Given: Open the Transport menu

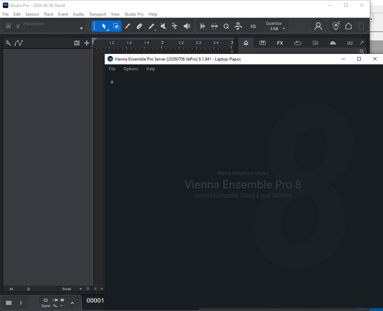Looking at the screenshot, I should click(x=97, y=14).
